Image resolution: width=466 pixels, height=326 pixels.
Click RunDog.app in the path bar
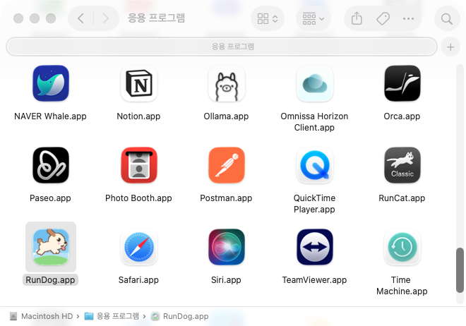[180, 316]
